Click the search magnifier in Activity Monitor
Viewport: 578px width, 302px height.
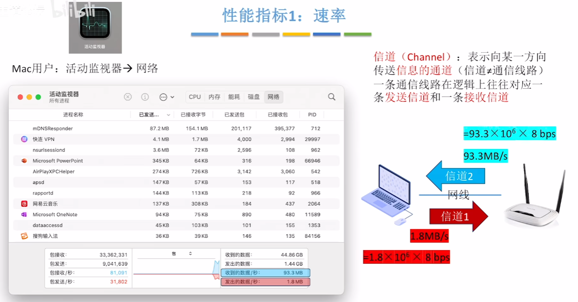click(332, 97)
